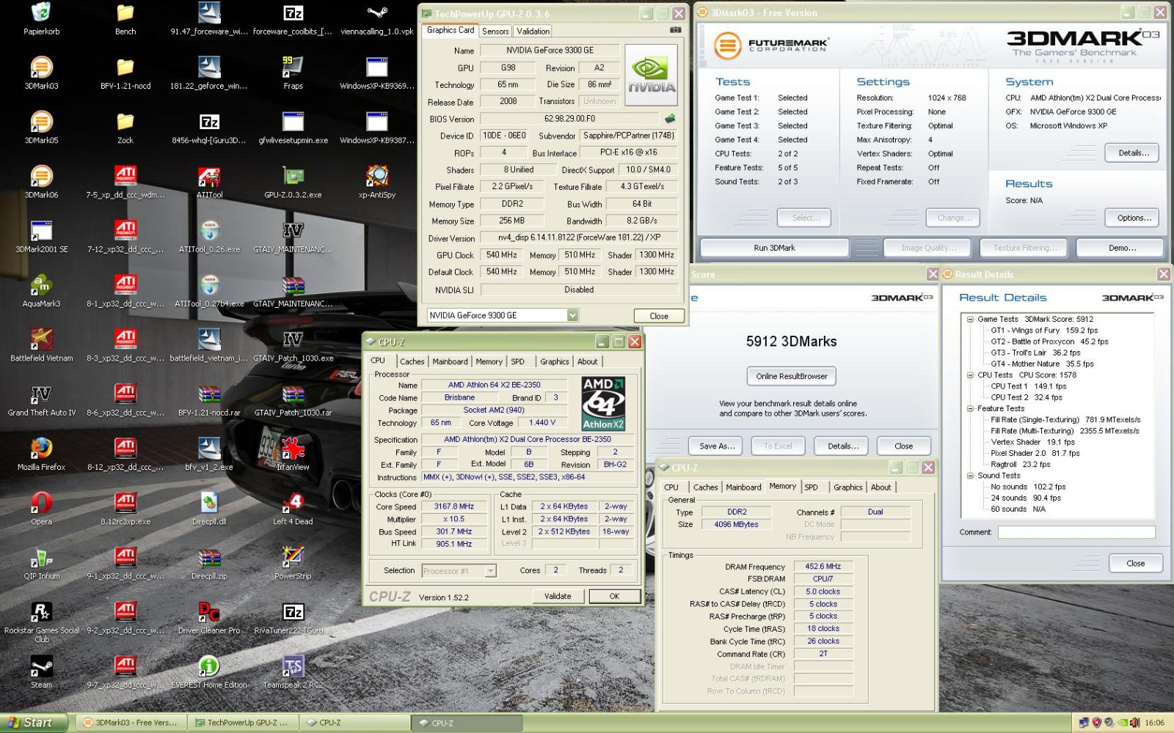This screenshot has height=733, width=1174.
Task: Click the Run 3DMark button
Action: [x=774, y=248]
